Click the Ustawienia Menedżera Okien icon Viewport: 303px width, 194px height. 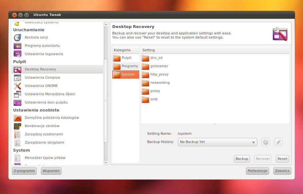pos(17,94)
